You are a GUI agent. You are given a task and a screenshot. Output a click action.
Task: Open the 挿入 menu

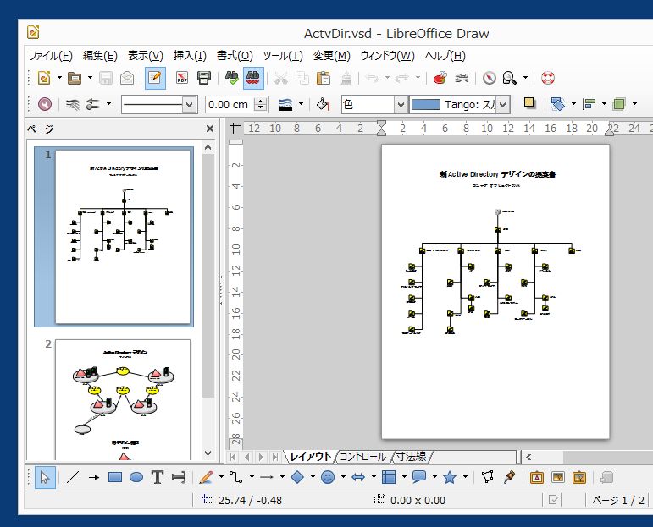click(190, 55)
